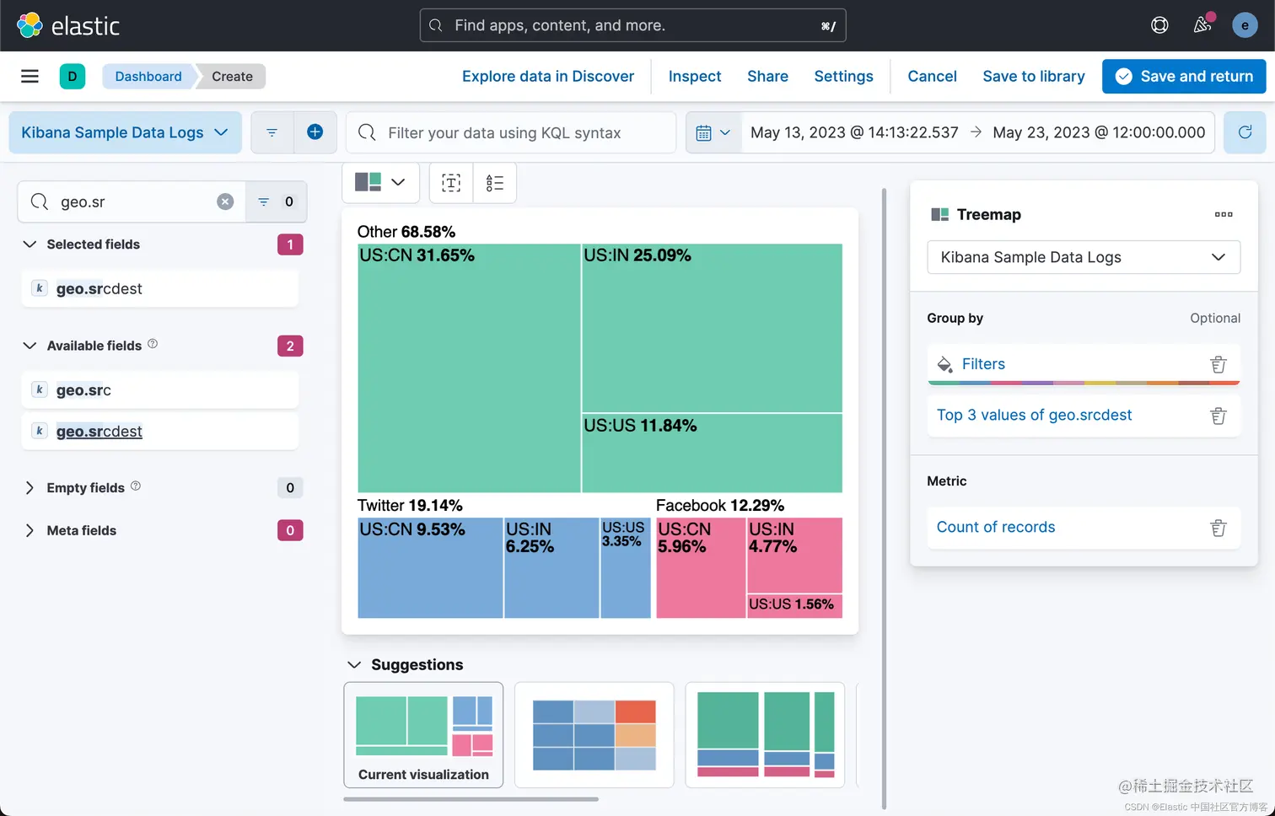Click the Create breadcrumb
The height and width of the screenshot is (816, 1275).
coord(232,77)
